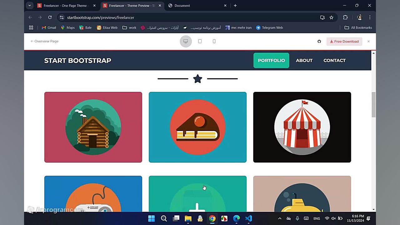
Task: Open the apps grid in bookmarks bar
Action: tap(31, 27)
